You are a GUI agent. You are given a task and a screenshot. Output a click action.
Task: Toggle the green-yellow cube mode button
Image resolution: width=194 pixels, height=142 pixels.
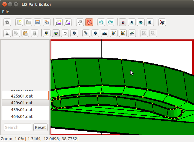click(x=56, y=33)
